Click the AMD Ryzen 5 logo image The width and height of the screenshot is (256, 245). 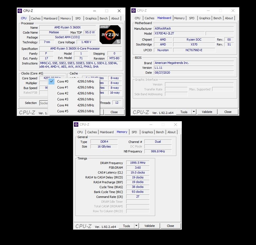pyautogui.click(x=110, y=34)
